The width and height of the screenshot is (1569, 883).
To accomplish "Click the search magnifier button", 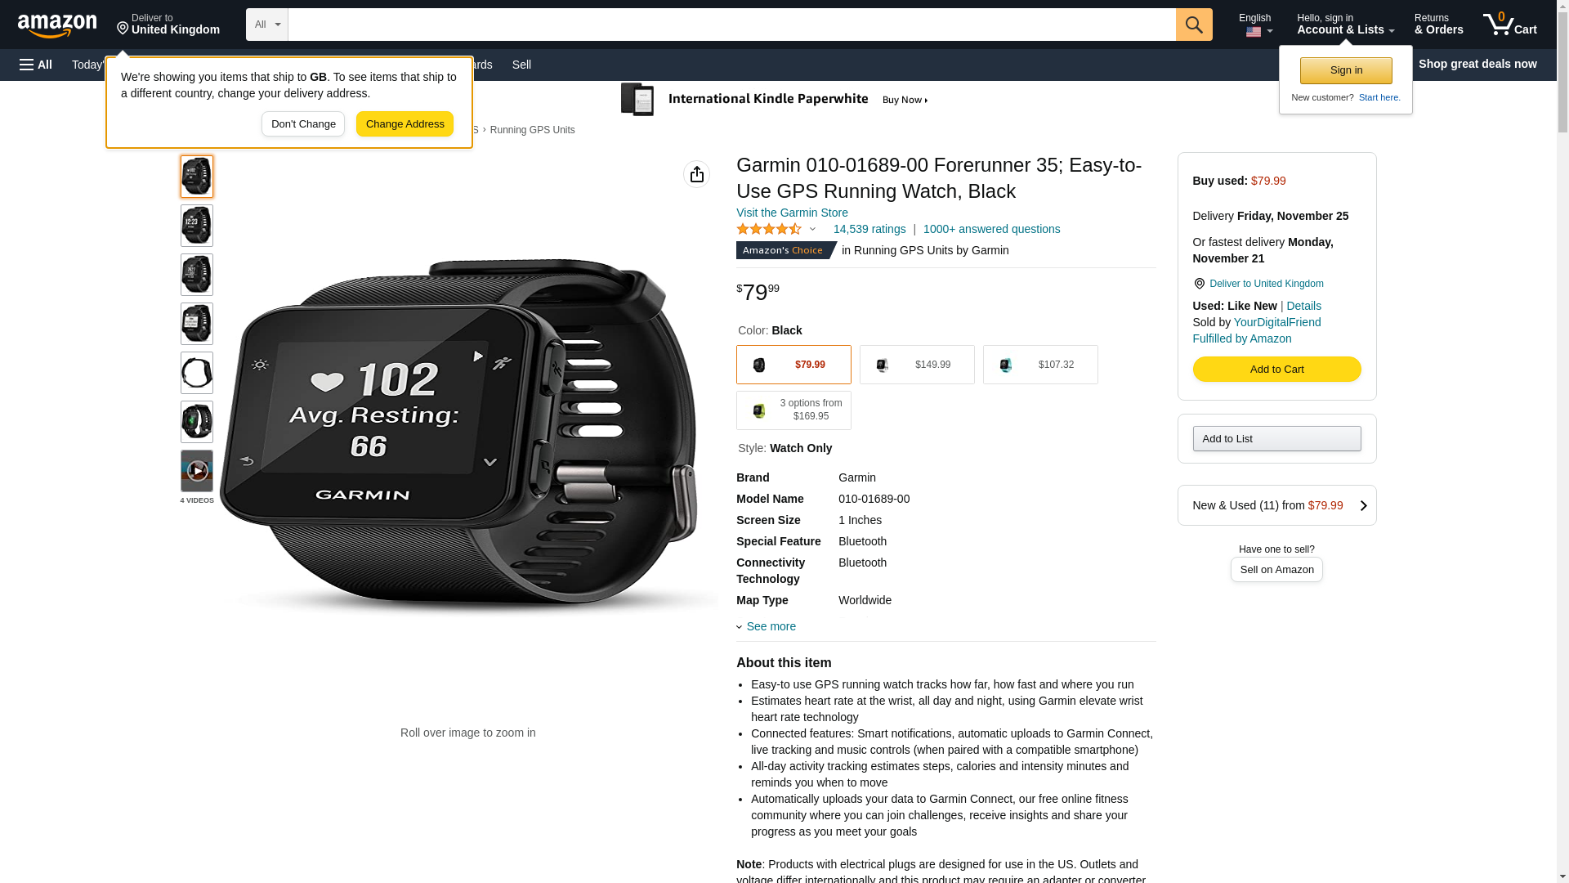I will pos(1194,25).
